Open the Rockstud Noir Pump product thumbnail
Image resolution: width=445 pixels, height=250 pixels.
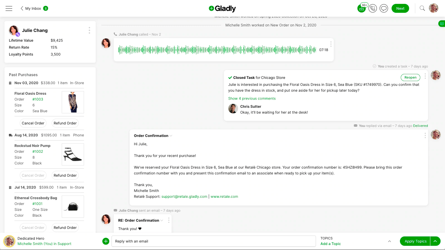pos(73,154)
